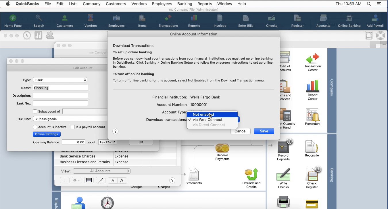The width and height of the screenshot is (388, 209).
Task: Open the Statements icon
Action: [x=194, y=176]
